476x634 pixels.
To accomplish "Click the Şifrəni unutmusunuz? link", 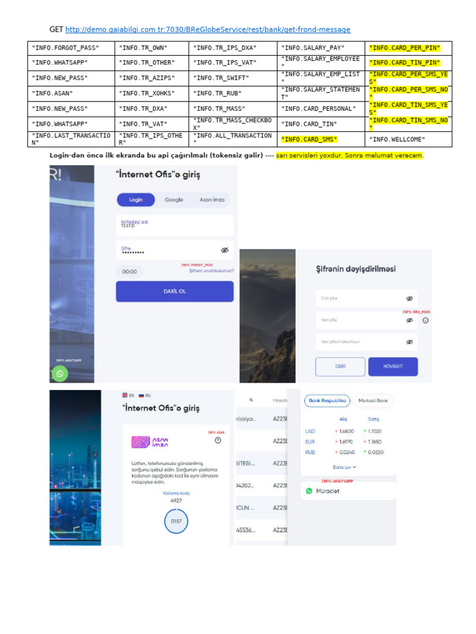I will pyautogui.click(x=211, y=271).
